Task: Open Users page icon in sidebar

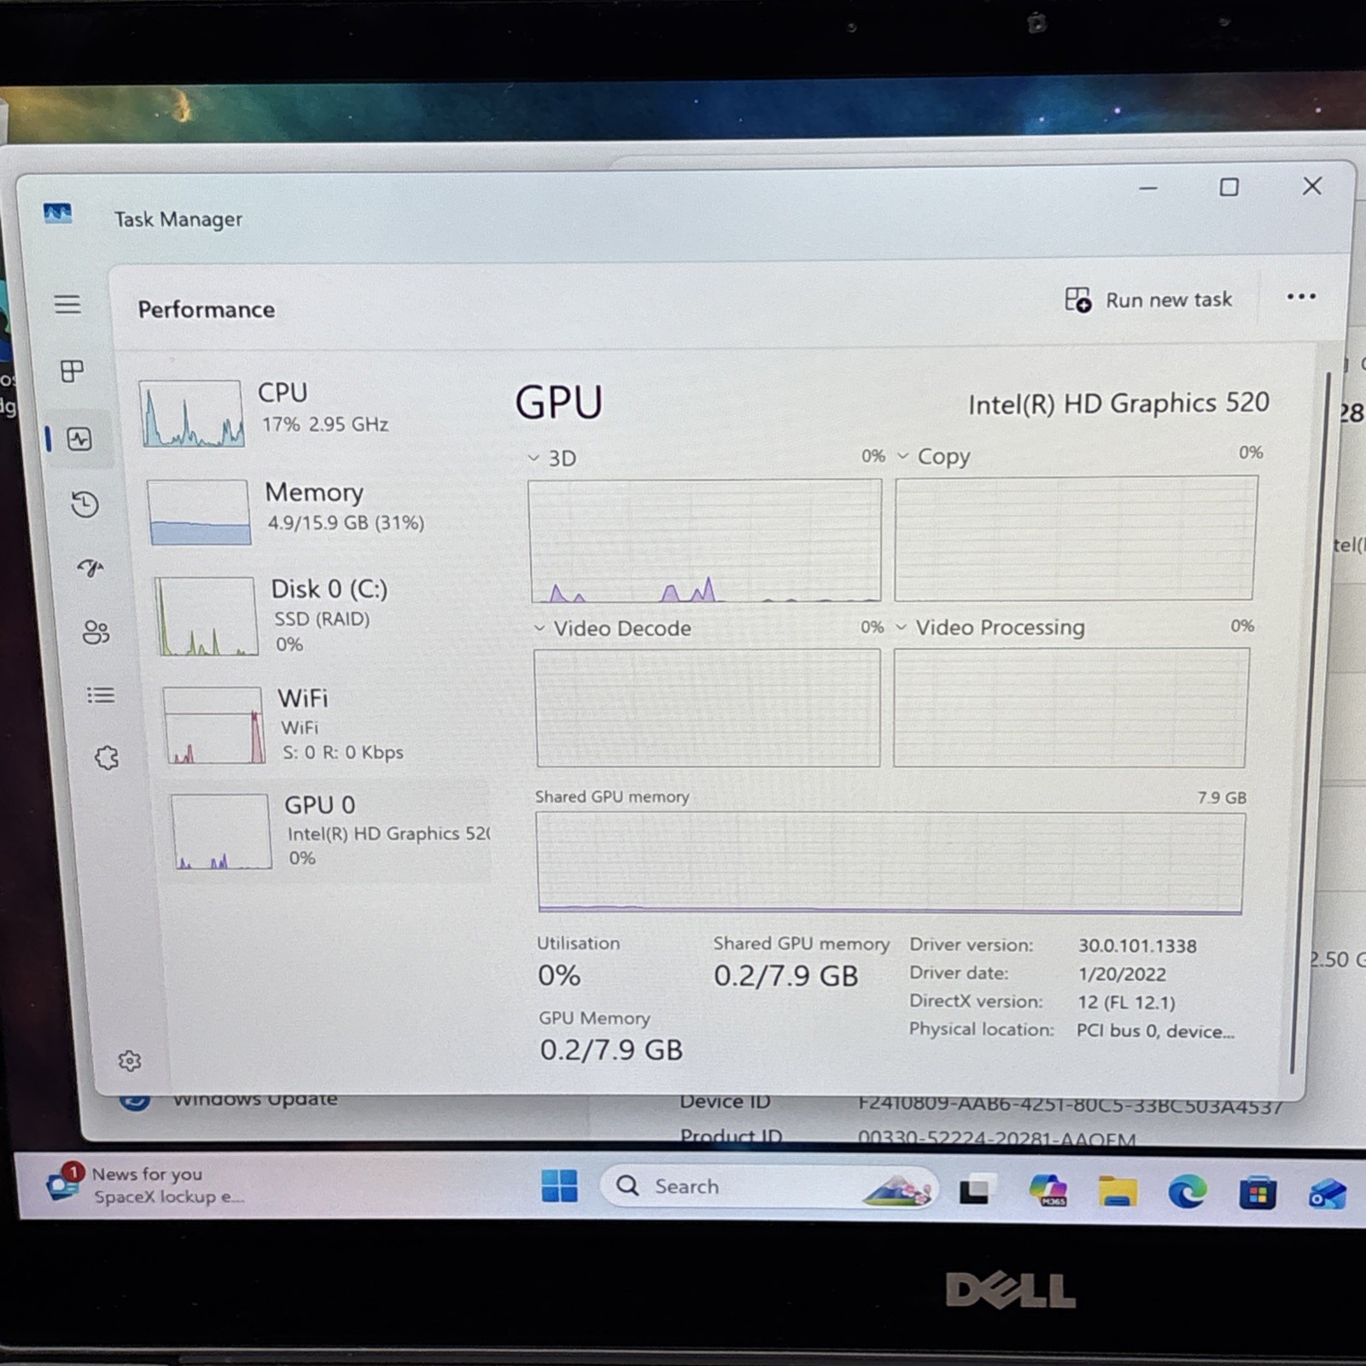Action: pos(96,633)
